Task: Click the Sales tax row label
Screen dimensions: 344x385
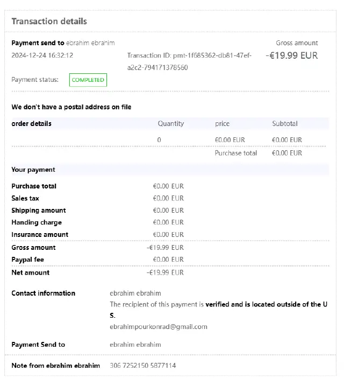Action: (x=25, y=199)
